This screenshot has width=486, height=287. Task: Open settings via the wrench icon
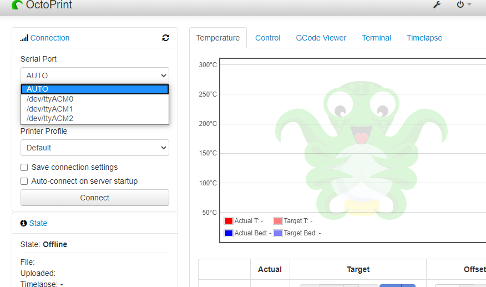[x=437, y=4]
